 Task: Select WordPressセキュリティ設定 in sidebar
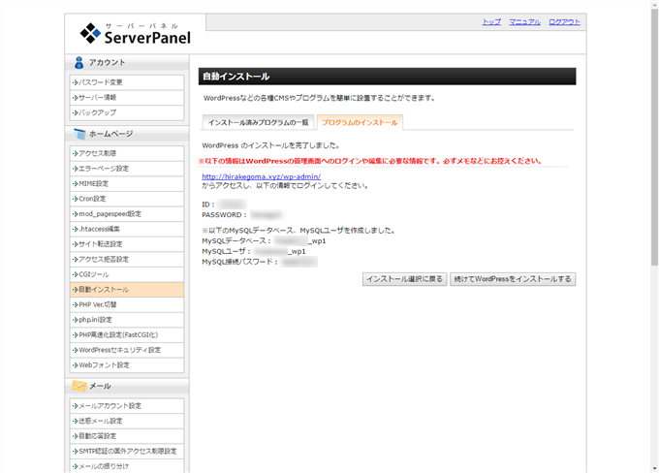(119, 350)
